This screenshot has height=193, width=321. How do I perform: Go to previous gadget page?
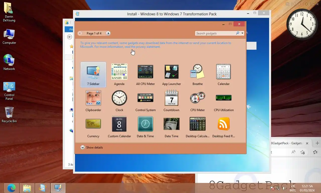point(80,33)
